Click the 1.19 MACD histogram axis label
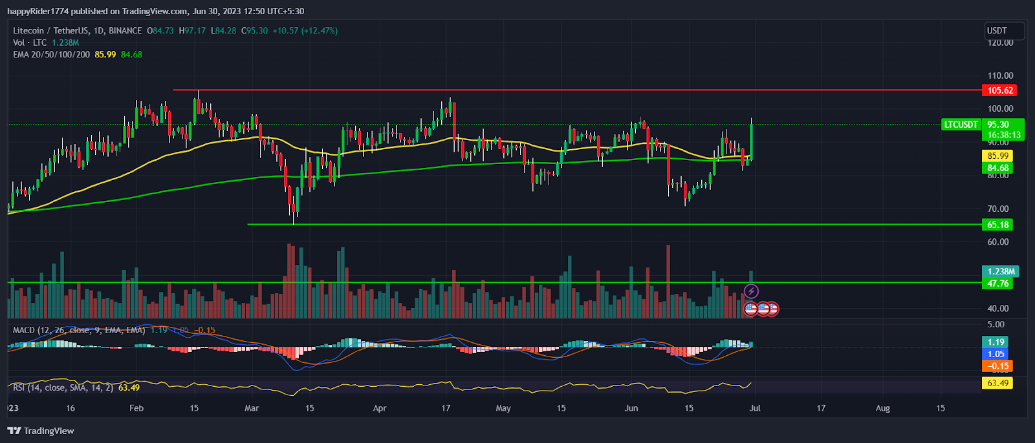 [996, 342]
